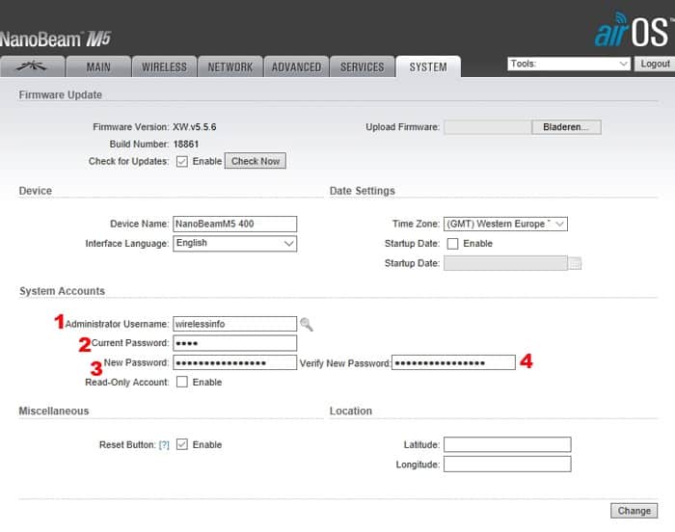Screen dimensions: 675x532
Task: Click the Device Name input field
Action: pyautogui.click(x=235, y=224)
